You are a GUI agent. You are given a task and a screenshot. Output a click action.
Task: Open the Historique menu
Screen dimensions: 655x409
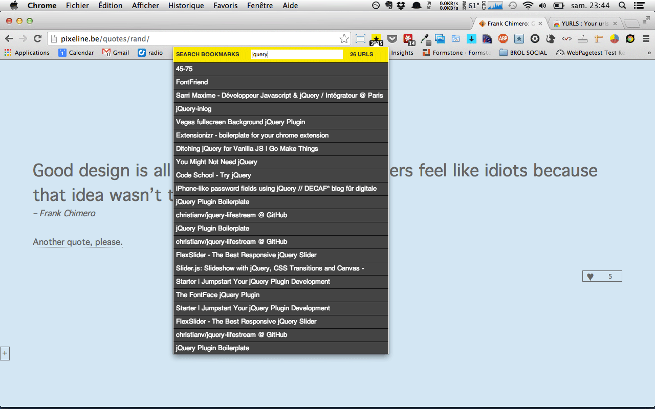click(x=186, y=6)
